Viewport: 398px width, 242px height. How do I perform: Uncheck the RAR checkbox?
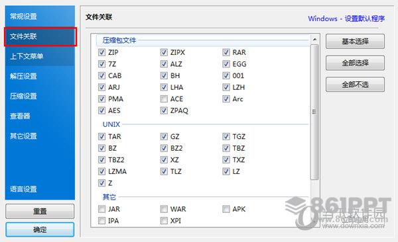(x=226, y=52)
